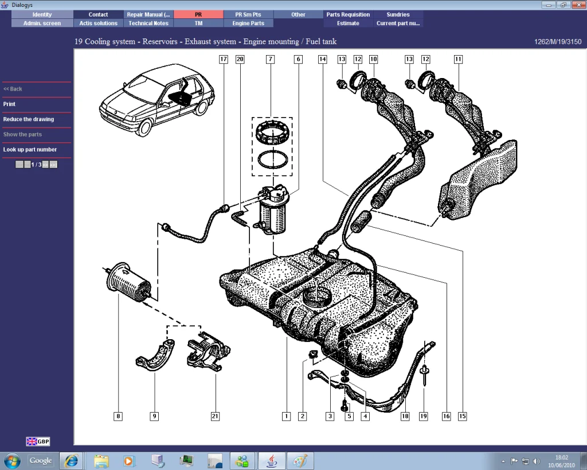Select part callout 21
Image resolution: width=587 pixels, height=470 pixels.
click(x=216, y=416)
